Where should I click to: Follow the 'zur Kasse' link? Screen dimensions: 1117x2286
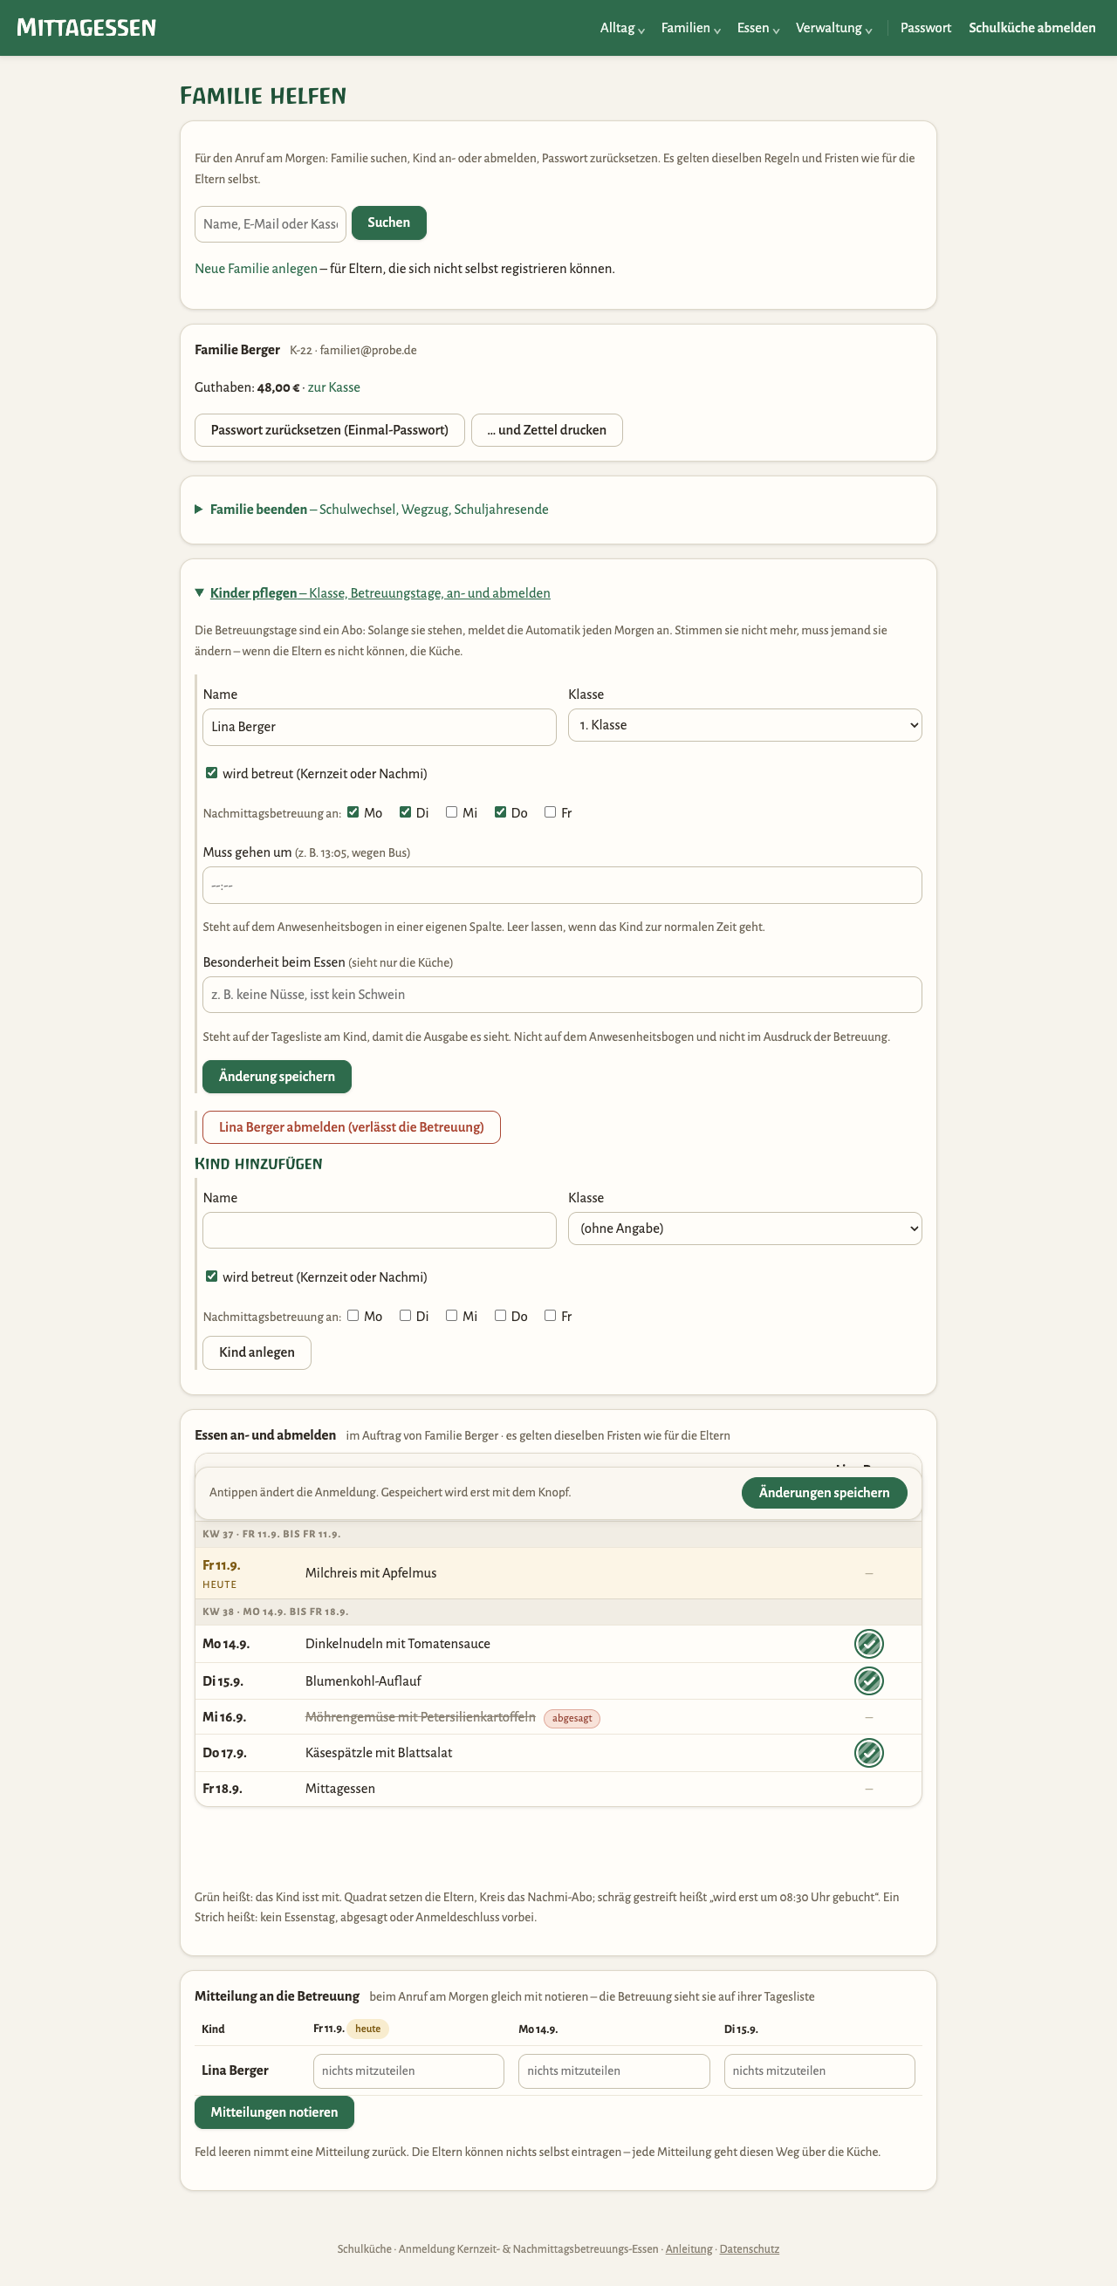333,387
